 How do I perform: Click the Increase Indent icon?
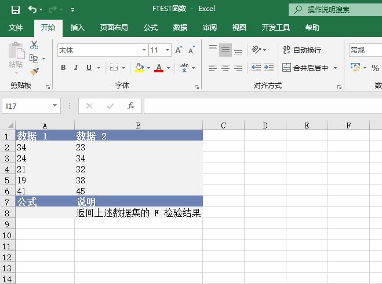268,68
